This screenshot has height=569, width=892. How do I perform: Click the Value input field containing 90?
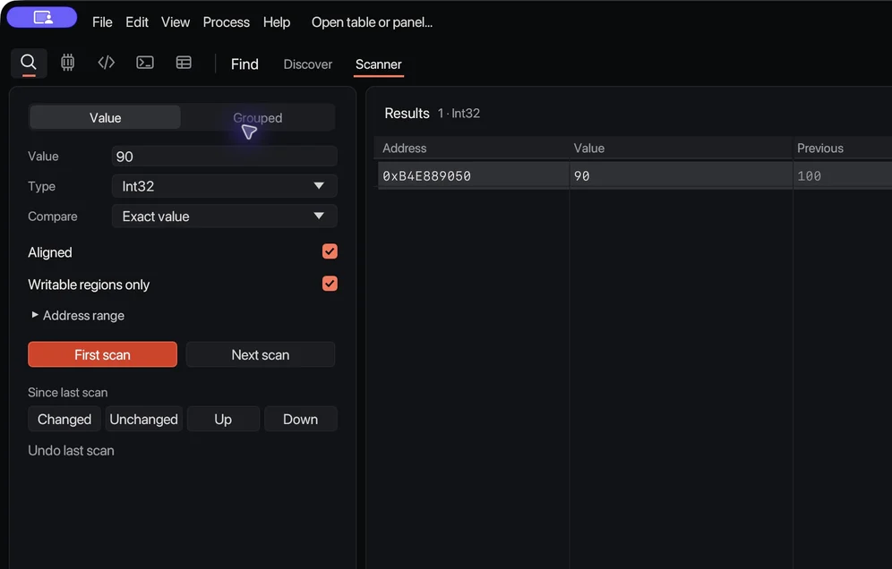pyautogui.click(x=225, y=157)
